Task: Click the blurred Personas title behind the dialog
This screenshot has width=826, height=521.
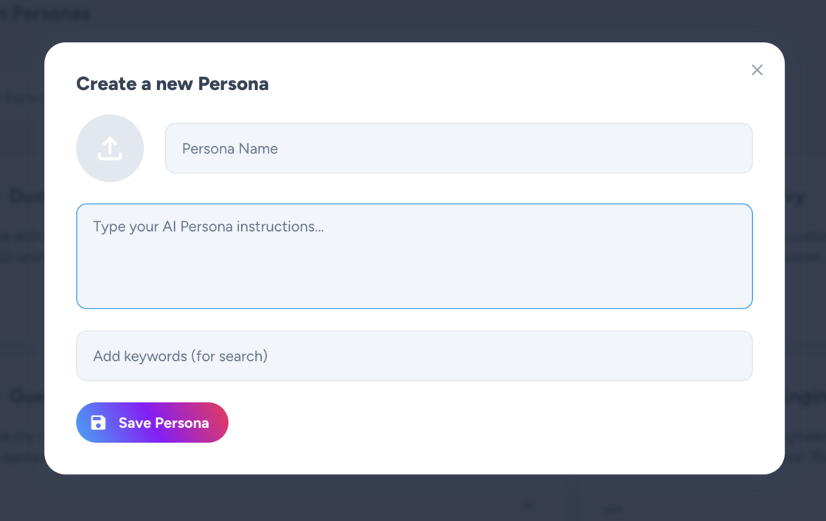Action: click(46, 14)
